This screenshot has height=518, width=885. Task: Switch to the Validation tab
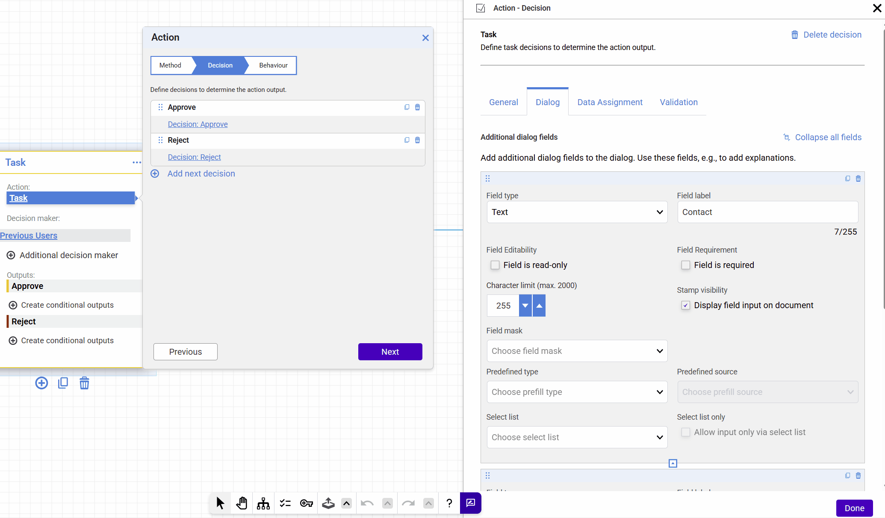pos(679,102)
